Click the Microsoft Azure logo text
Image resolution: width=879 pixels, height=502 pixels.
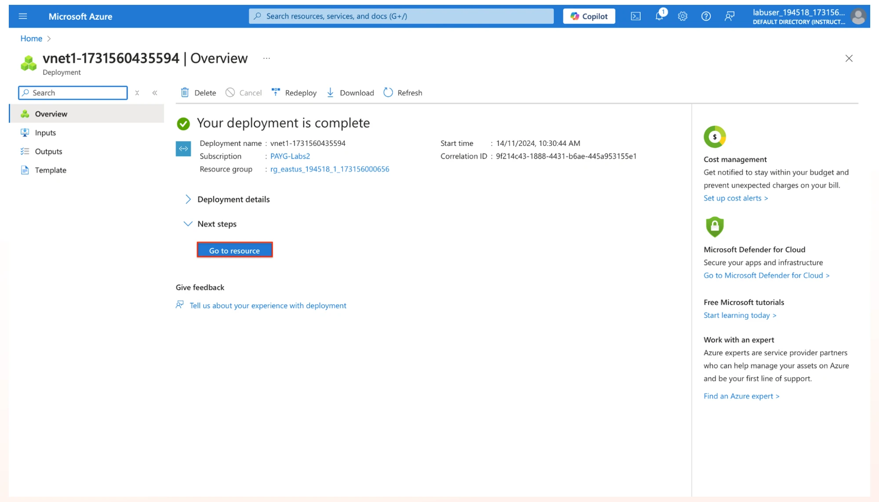80,17
